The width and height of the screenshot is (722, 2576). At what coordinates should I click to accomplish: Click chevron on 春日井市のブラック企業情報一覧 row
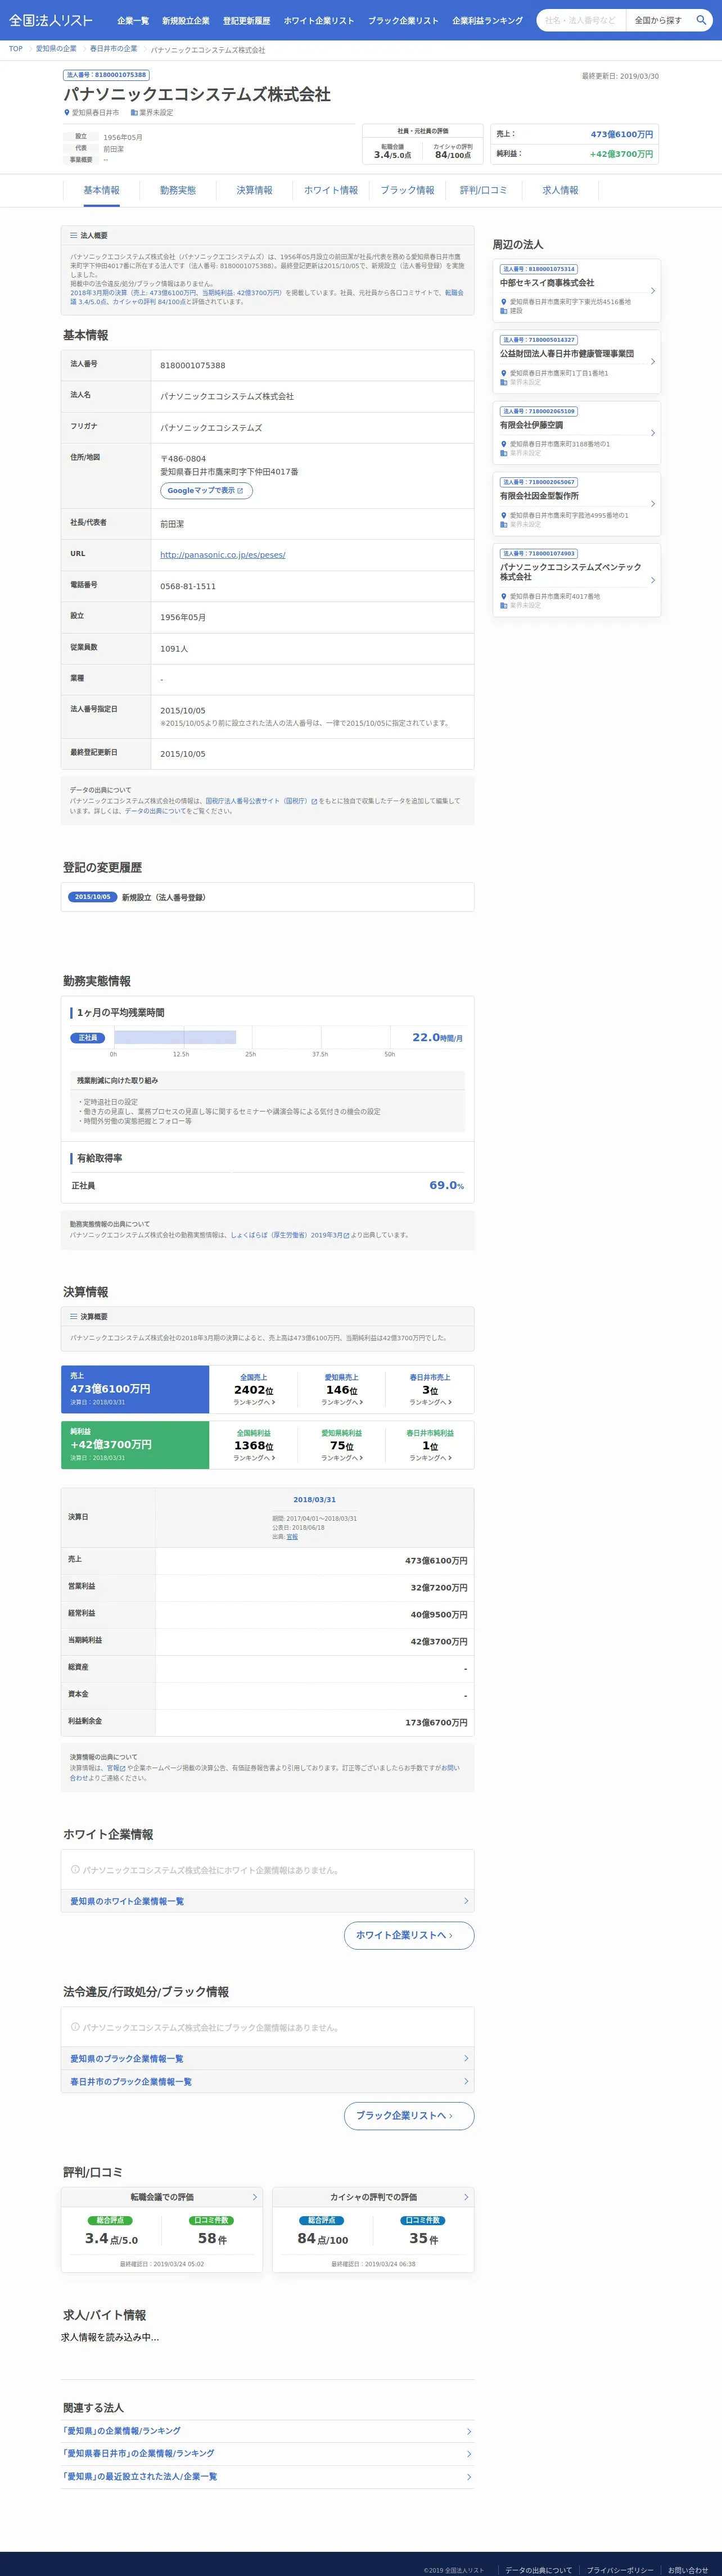tap(466, 2081)
